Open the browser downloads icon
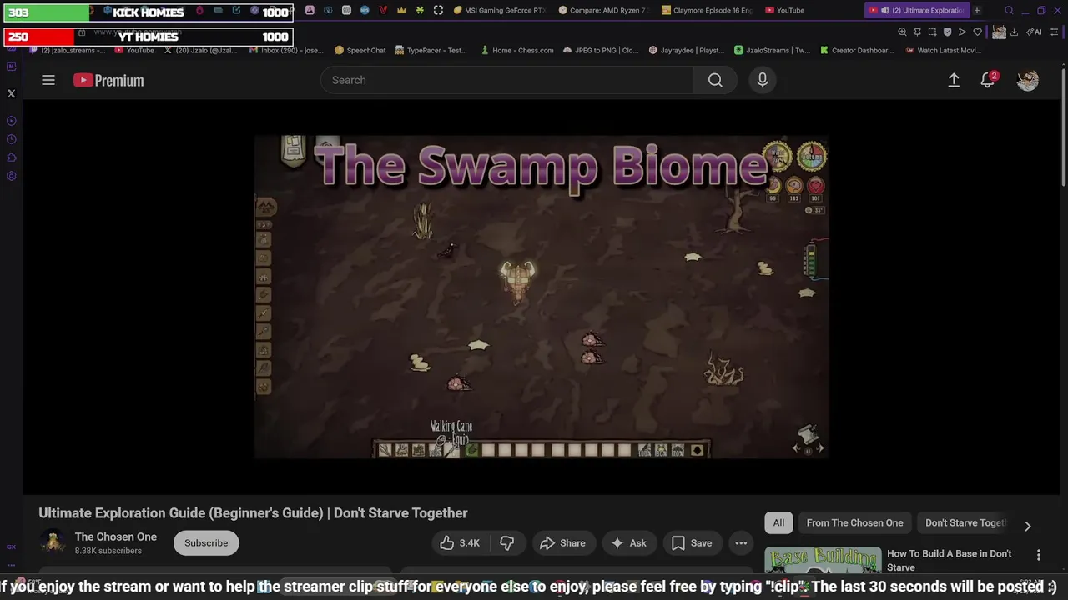The height and width of the screenshot is (600, 1068). [1014, 32]
